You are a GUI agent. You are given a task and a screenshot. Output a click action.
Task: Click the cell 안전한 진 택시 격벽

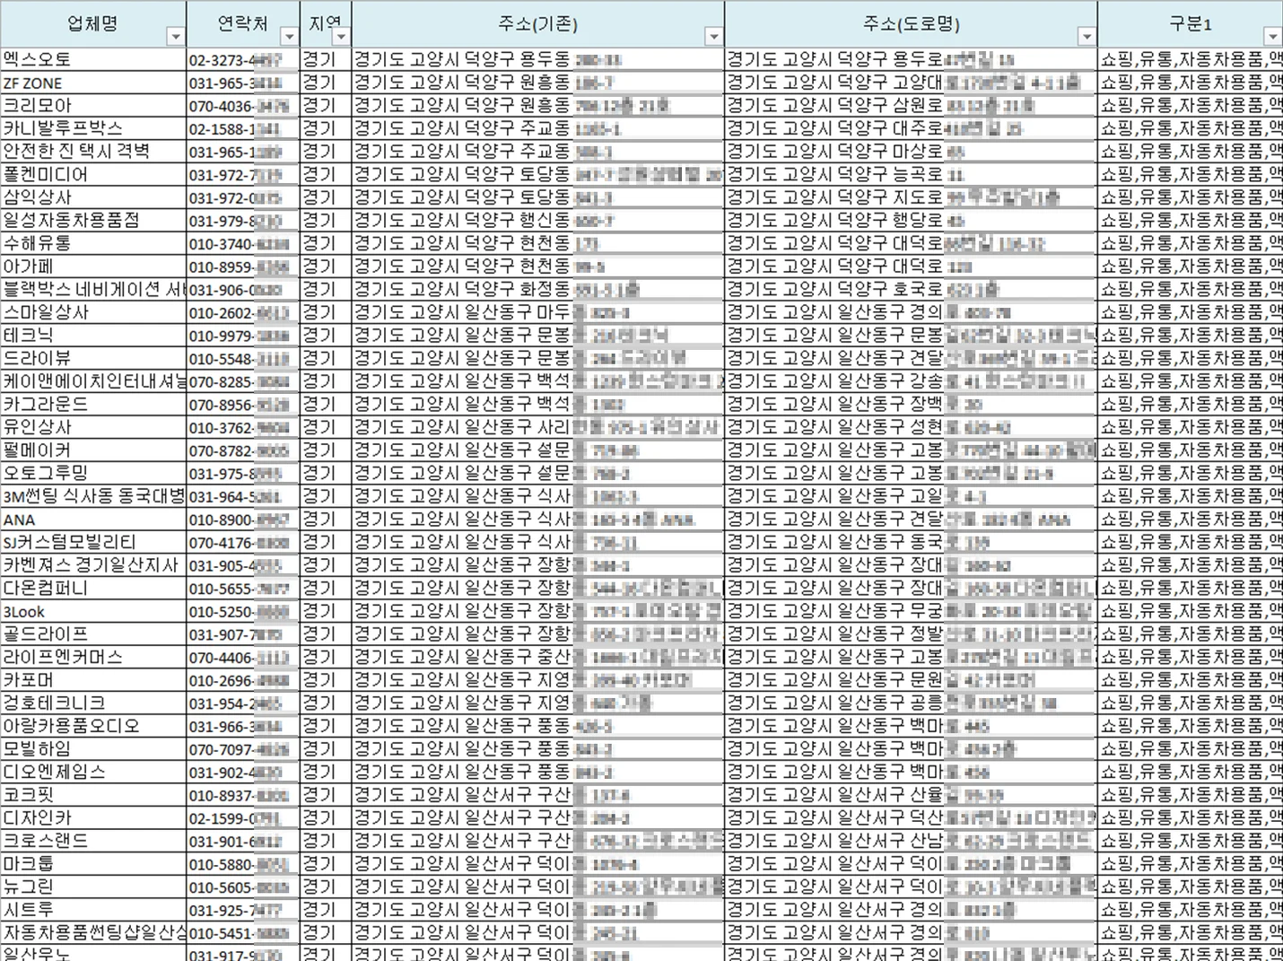(x=93, y=152)
